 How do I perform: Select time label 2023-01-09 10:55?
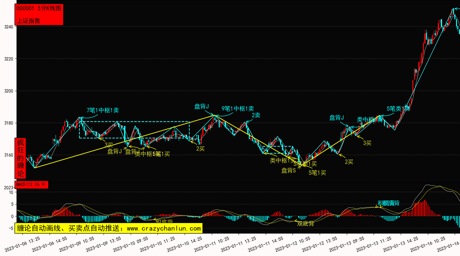[x=77, y=244]
